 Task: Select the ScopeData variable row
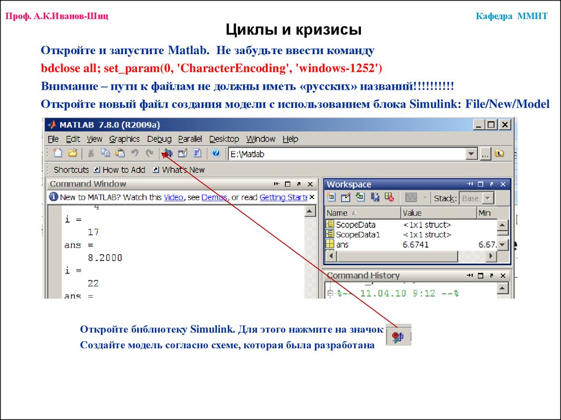point(410,225)
